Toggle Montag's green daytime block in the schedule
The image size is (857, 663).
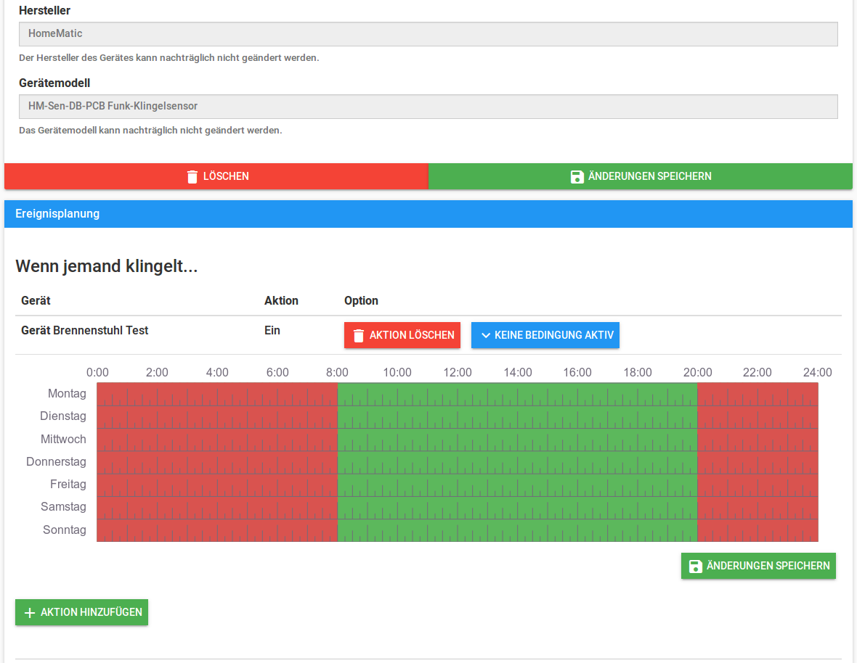(x=517, y=394)
